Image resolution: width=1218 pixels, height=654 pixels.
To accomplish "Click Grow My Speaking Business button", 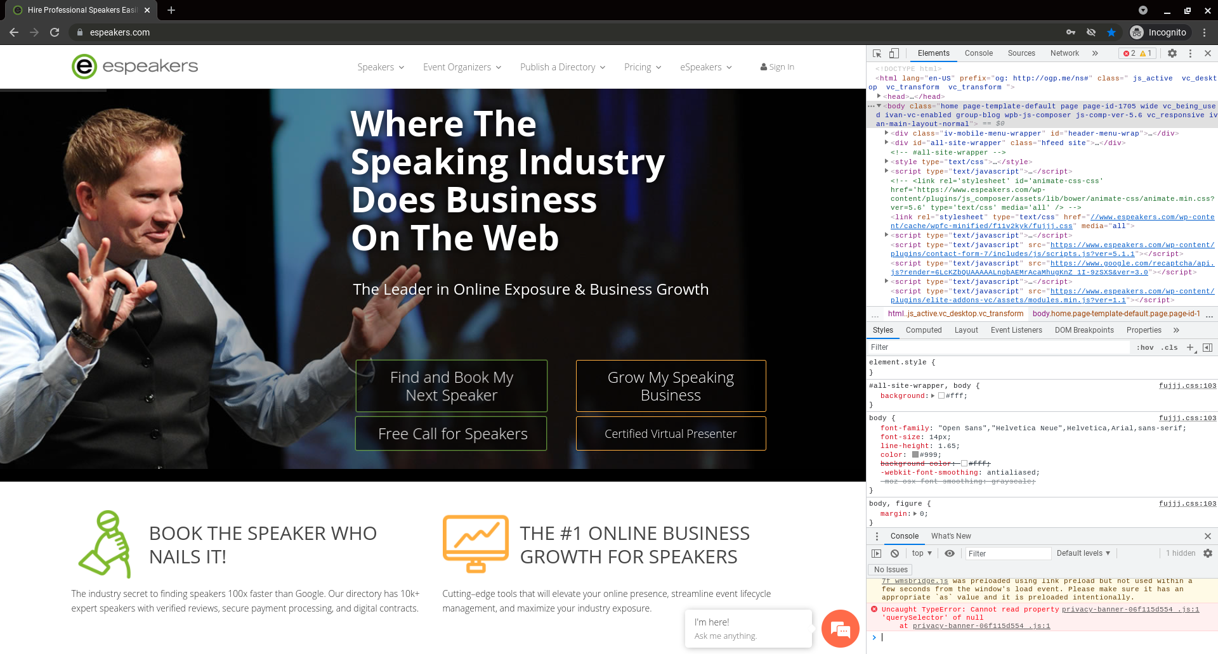I will tap(671, 386).
